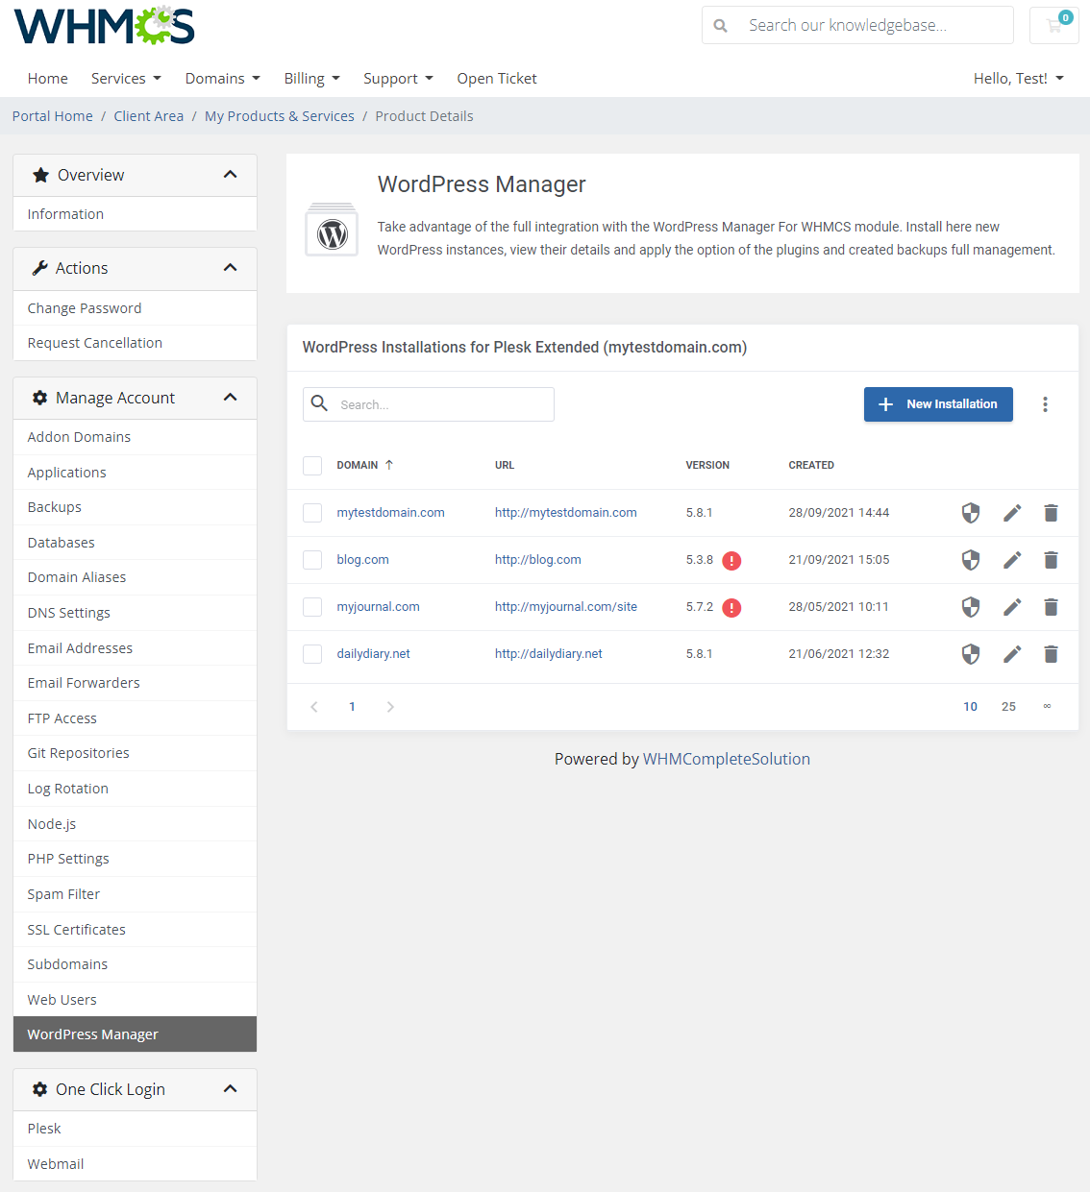Go to previous page arrow in pagination

coord(313,707)
